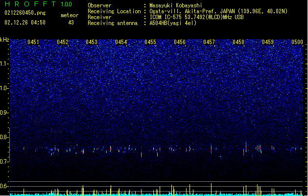Click location Ogata-vill. Akita-Pref. JAPAN text
The height and width of the screenshot is (196, 308).
[193, 11]
